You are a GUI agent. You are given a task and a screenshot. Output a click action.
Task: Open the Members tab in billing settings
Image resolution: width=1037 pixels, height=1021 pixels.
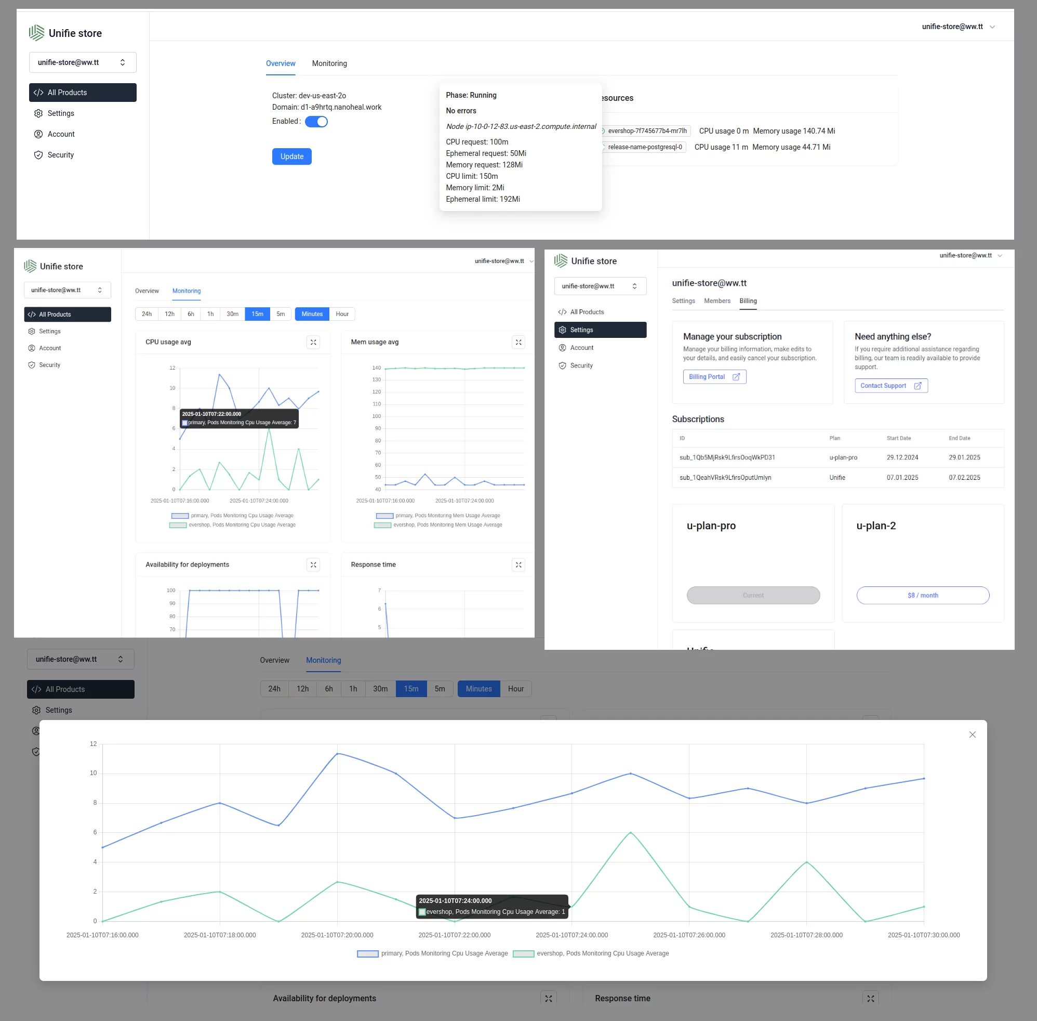pyautogui.click(x=716, y=301)
